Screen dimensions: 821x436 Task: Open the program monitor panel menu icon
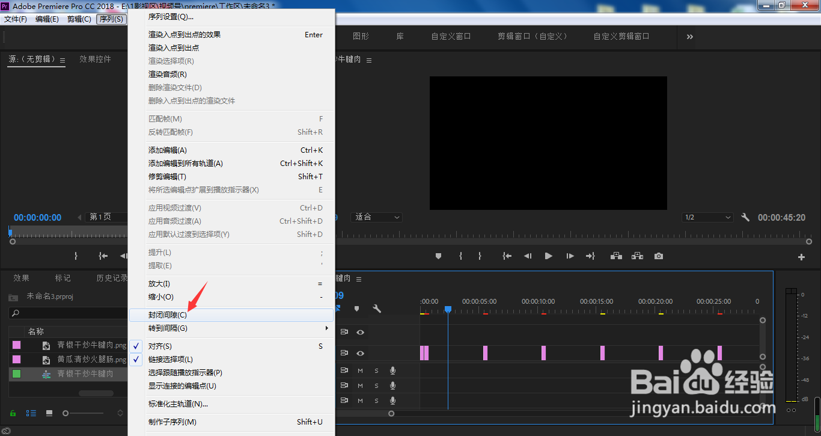(x=369, y=60)
